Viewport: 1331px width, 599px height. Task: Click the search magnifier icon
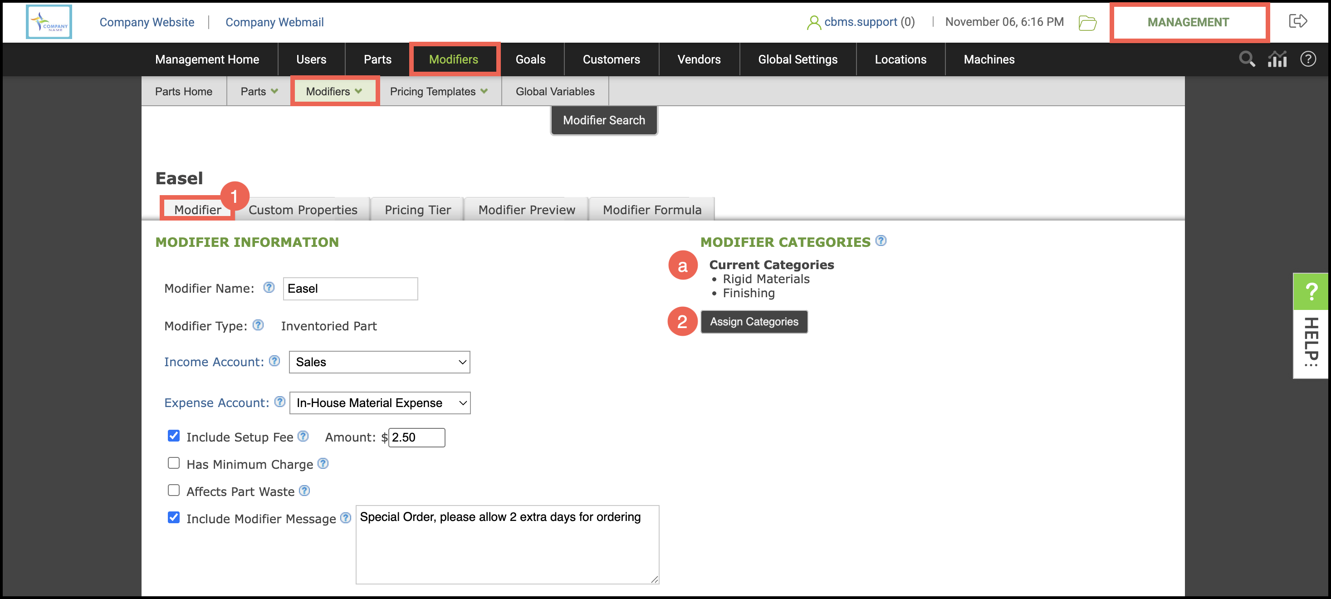[1246, 59]
